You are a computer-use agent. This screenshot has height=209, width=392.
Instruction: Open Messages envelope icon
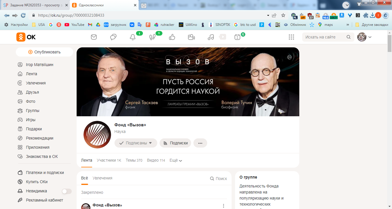(x=94, y=37)
